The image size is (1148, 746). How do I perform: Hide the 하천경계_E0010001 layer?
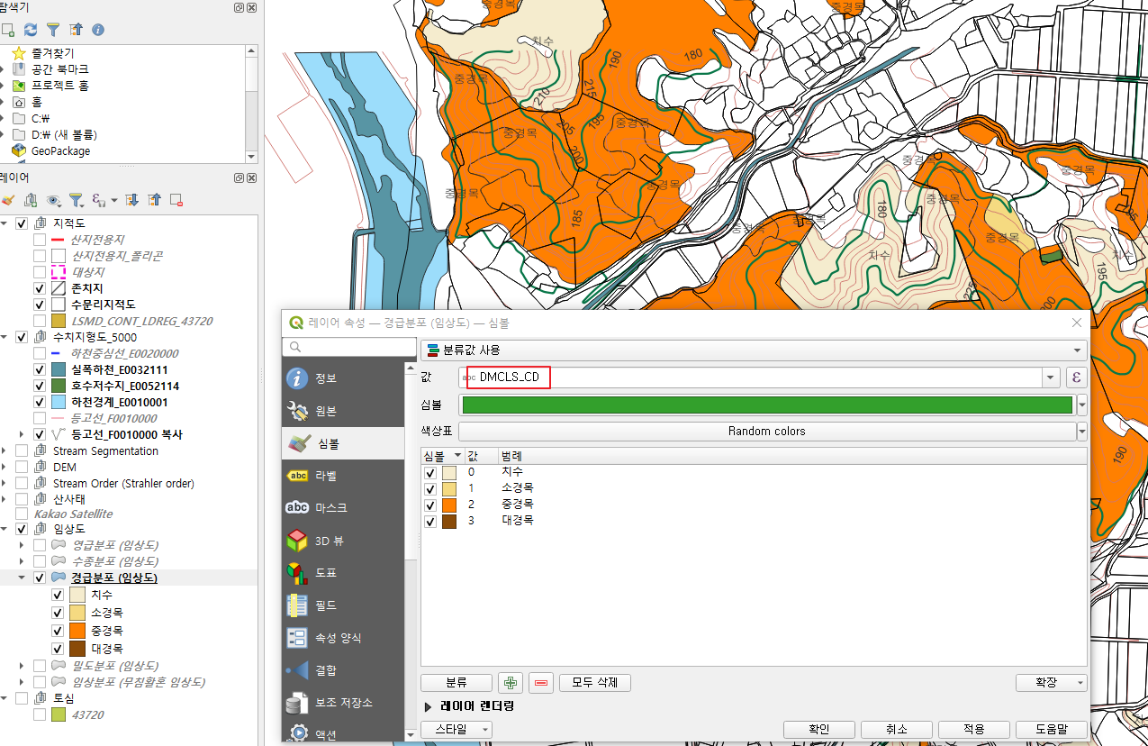[40, 401]
